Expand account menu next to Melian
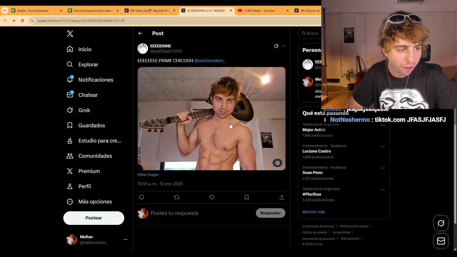This screenshot has height=257, width=457. click(125, 240)
